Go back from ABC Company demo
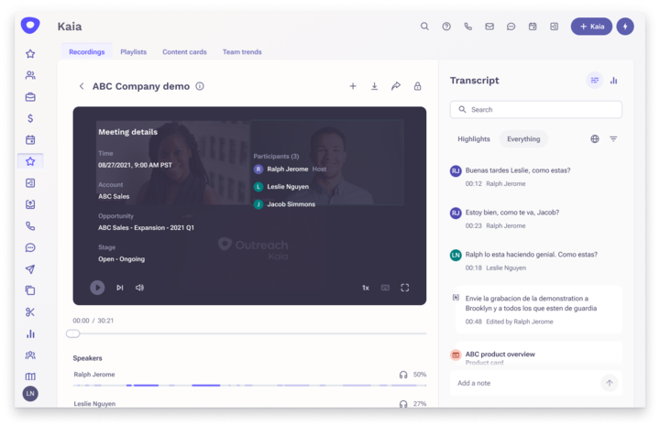Screen dimensions: 660x426 tap(82, 86)
